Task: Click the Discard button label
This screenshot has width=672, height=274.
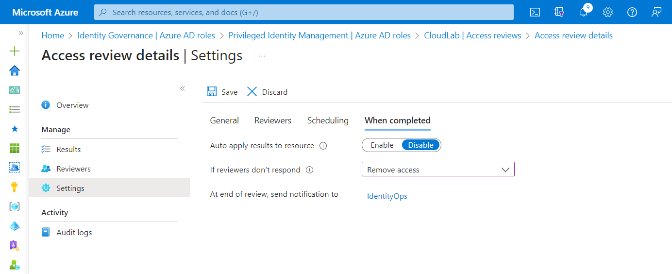Action: 275,92
